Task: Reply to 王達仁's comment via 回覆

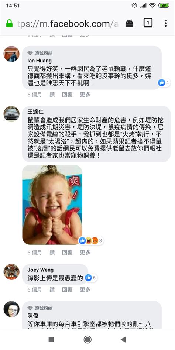Action: pyautogui.click(x=67, y=253)
